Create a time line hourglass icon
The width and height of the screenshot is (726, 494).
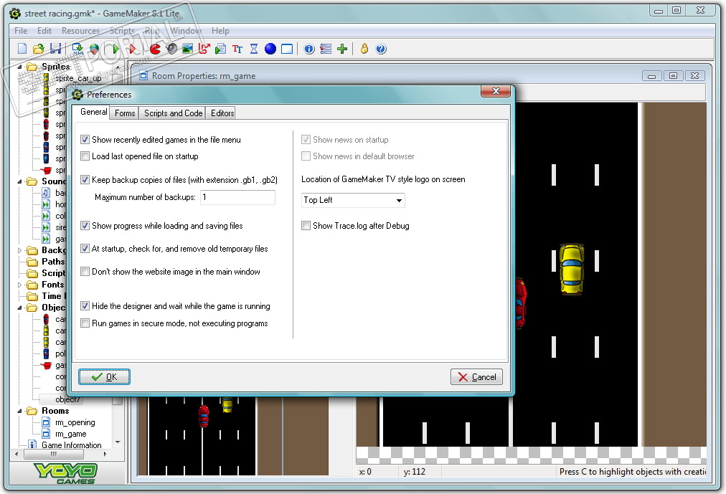coord(254,49)
